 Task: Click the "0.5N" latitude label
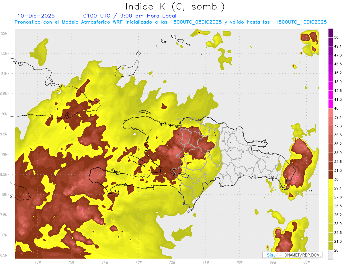[4, 94]
